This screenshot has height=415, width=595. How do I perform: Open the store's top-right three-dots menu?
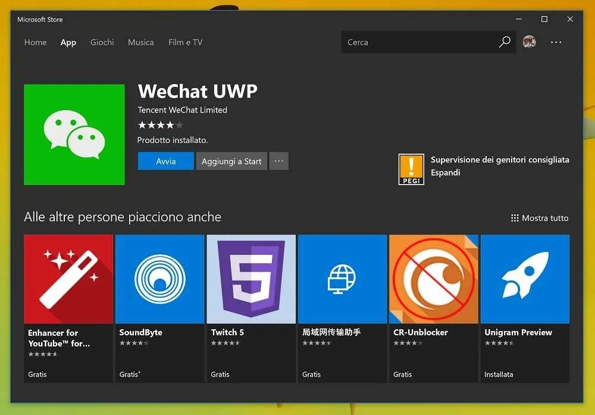coord(556,42)
